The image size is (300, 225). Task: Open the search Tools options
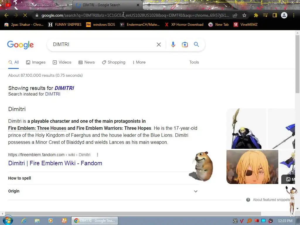click(194, 62)
